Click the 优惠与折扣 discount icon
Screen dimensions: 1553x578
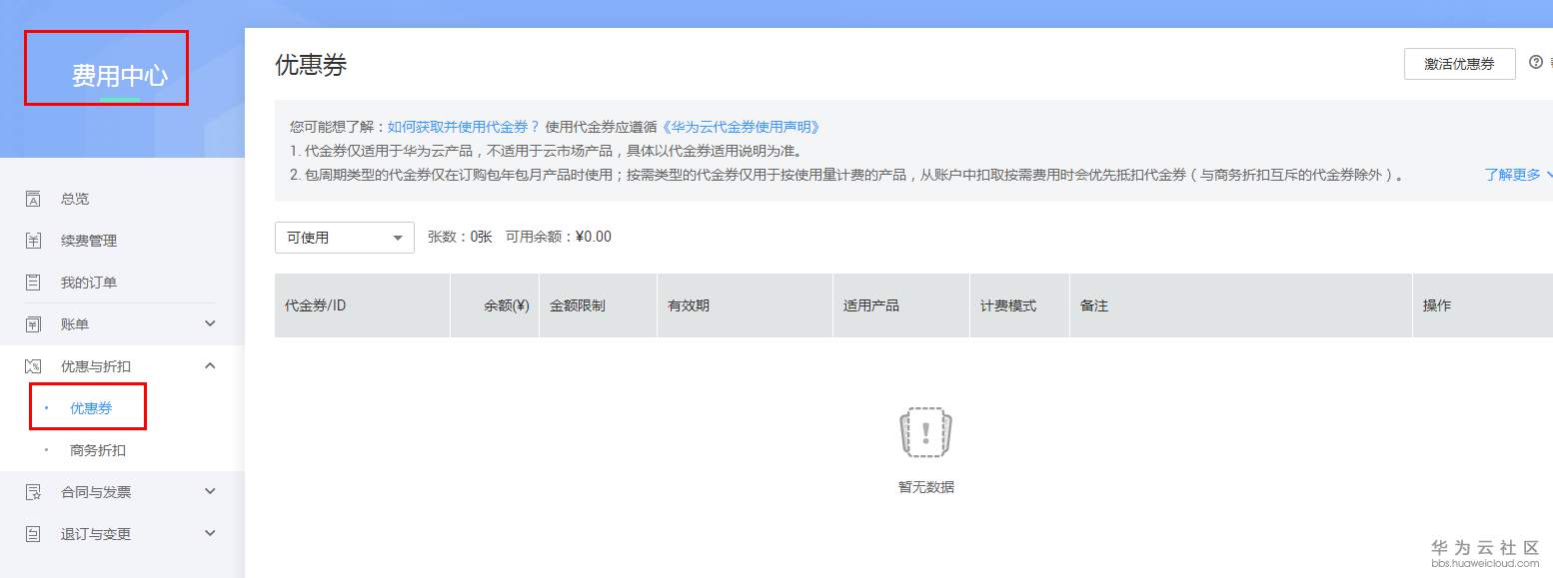tap(33, 366)
